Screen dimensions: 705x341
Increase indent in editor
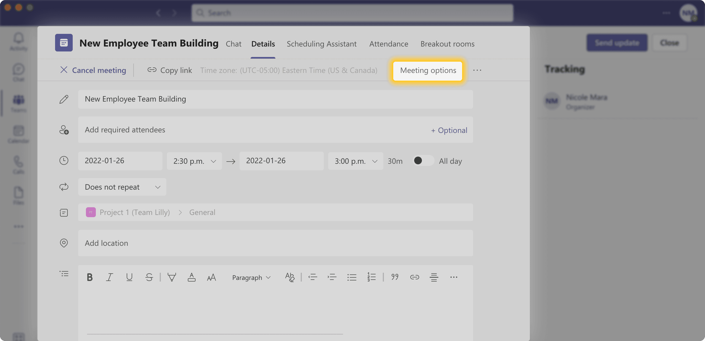(x=332, y=277)
